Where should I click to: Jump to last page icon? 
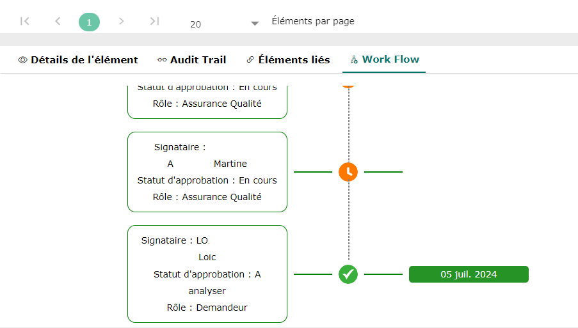[154, 21]
